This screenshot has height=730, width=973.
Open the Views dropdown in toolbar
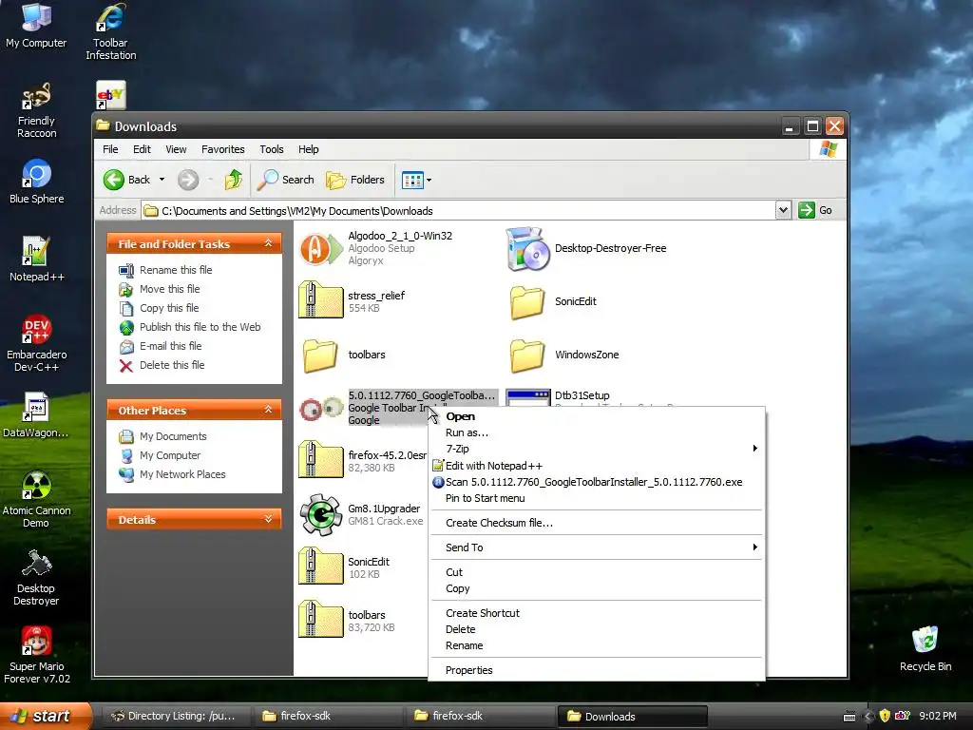[x=429, y=181]
